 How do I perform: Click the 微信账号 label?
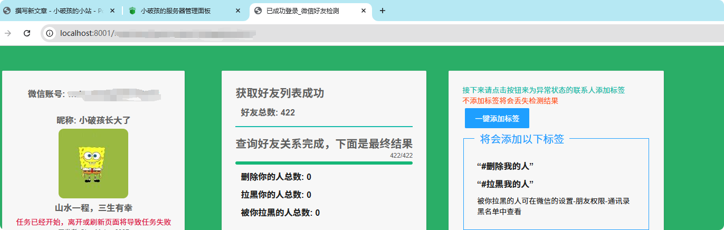pyautogui.click(x=46, y=94)
